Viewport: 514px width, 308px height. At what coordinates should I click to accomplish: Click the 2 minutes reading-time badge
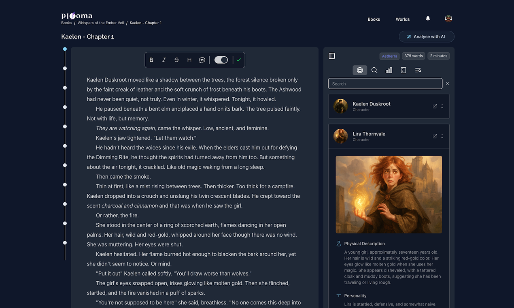439,56
